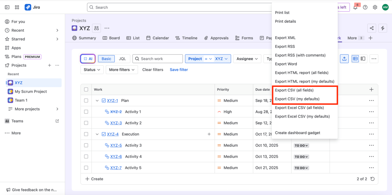Open Jira settings via the gear icon
The width and height of the screenshot is (392, 195).
point(375,7)
